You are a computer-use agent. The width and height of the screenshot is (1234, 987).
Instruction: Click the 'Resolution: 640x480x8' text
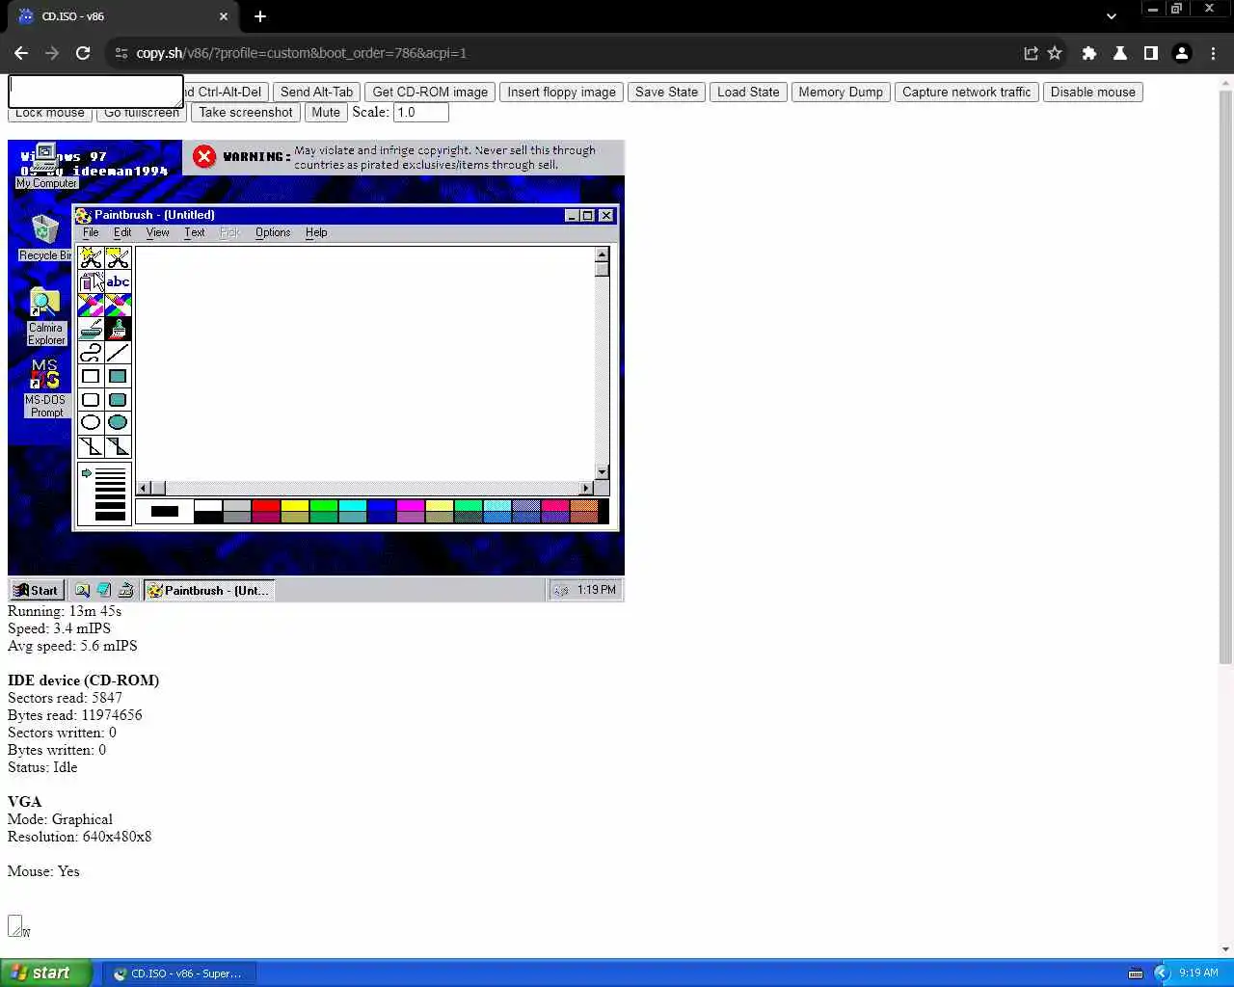(x=79, y=837)
